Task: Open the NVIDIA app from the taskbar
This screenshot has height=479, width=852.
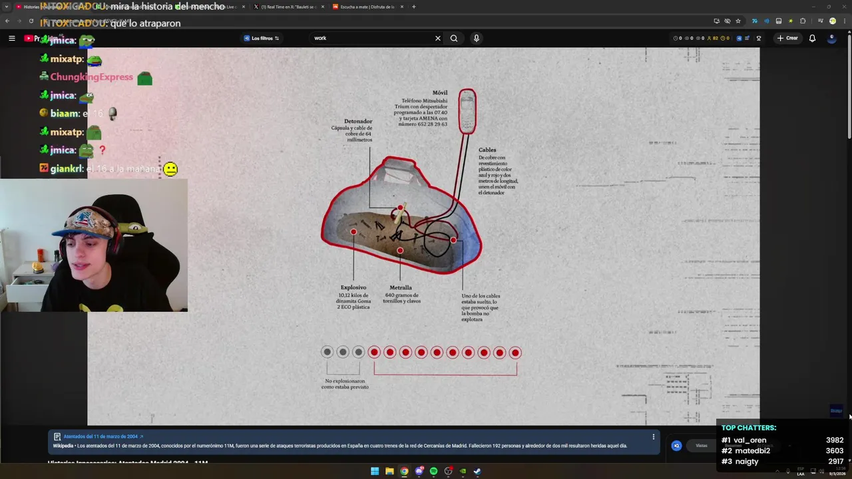Action: coord(463,471)
